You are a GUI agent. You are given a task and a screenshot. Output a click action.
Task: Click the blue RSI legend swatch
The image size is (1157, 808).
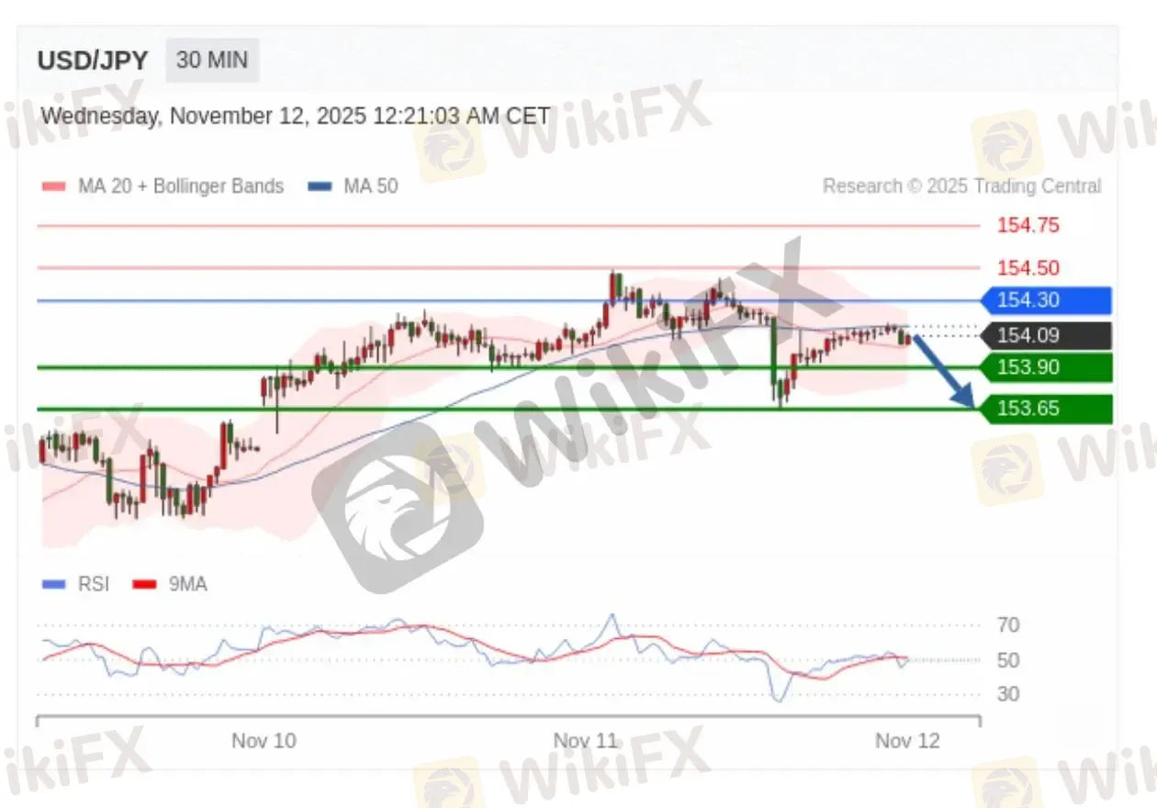(54, 584)
